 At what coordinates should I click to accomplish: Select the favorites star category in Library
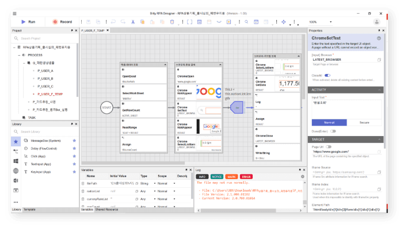tap(16, 142)
